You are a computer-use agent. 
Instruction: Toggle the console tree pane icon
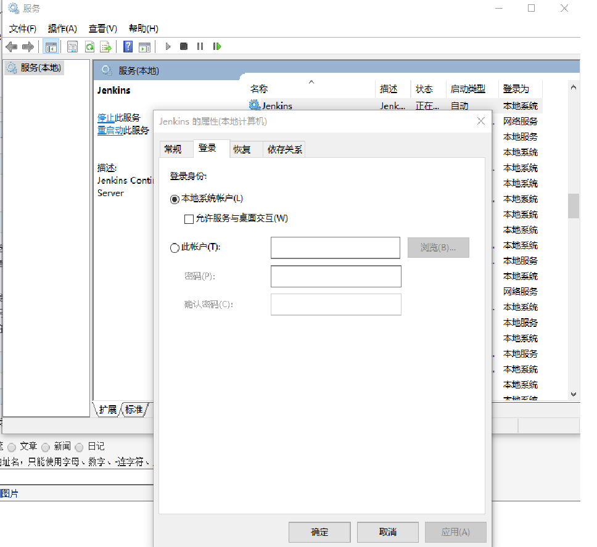tap(51, 47)
